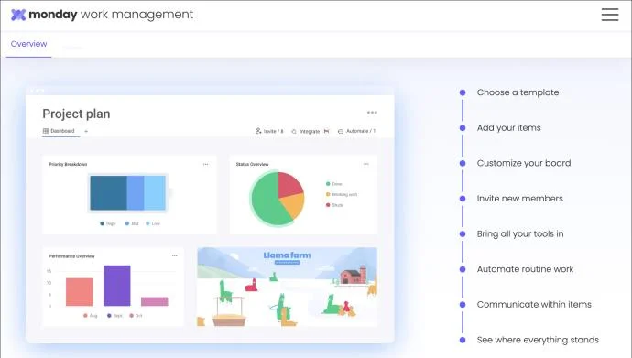632x358 pixels.
Task: Click the pink Oct bar in Performance Overview
Action: coord(155,301)
